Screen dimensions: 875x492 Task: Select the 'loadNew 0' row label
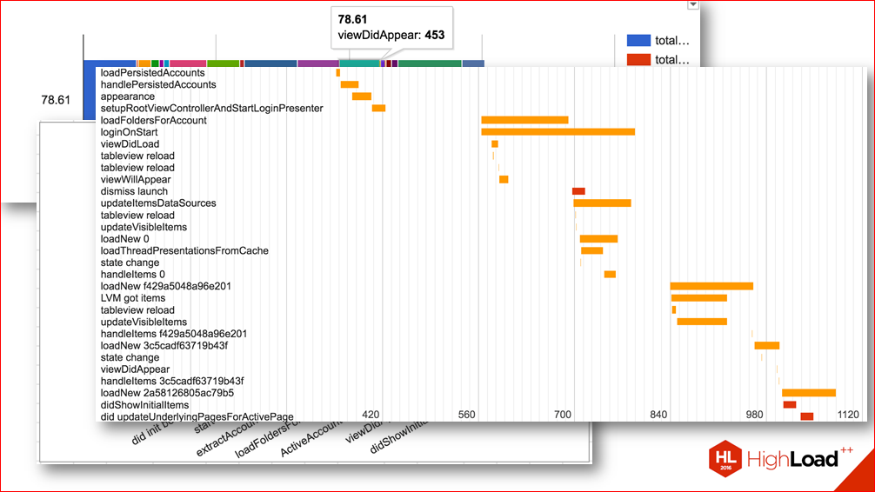click(124, 239)
